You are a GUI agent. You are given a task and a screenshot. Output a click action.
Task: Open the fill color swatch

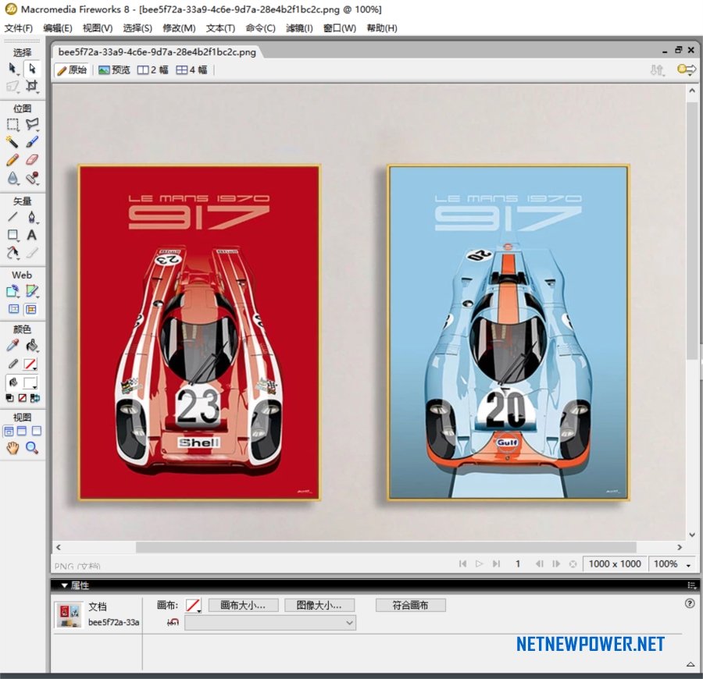(30, 383)
